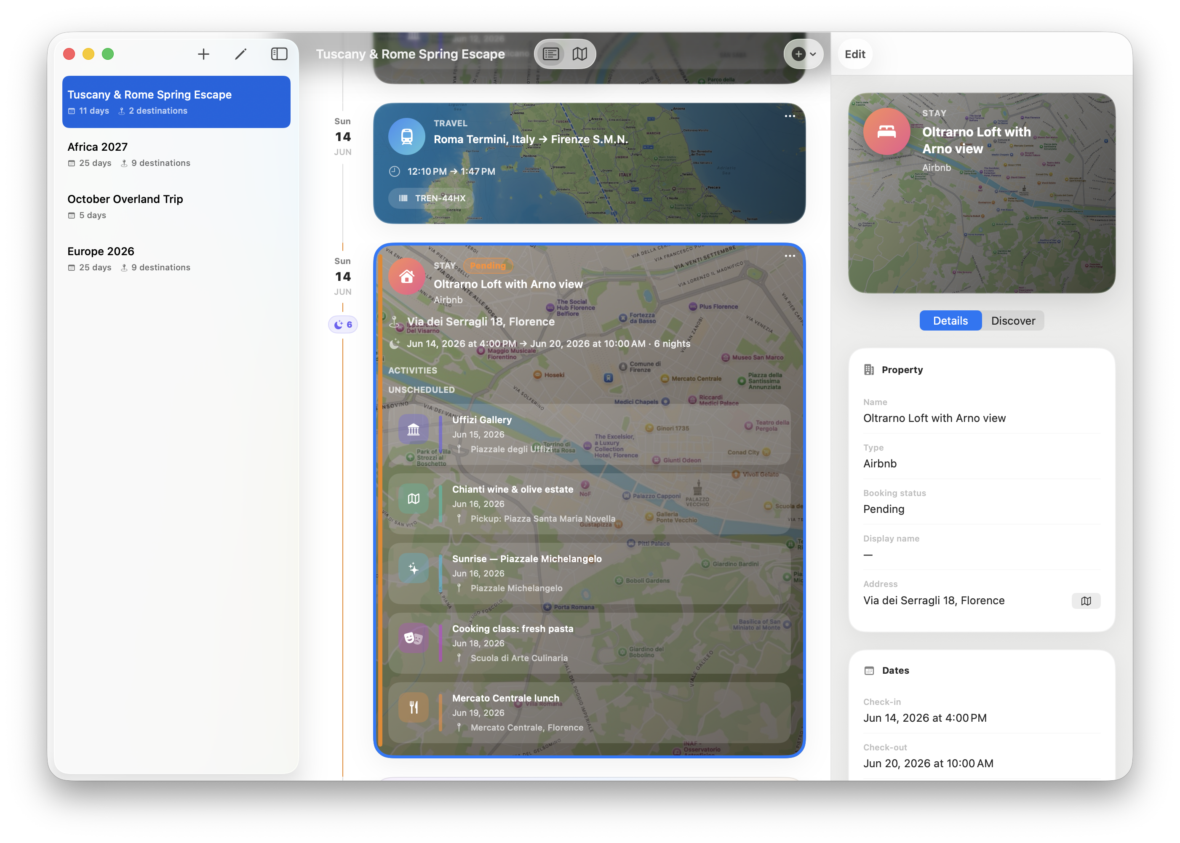Open the October Overland Trip
This screenshot has height=843, width=1180.
(176, 207)
